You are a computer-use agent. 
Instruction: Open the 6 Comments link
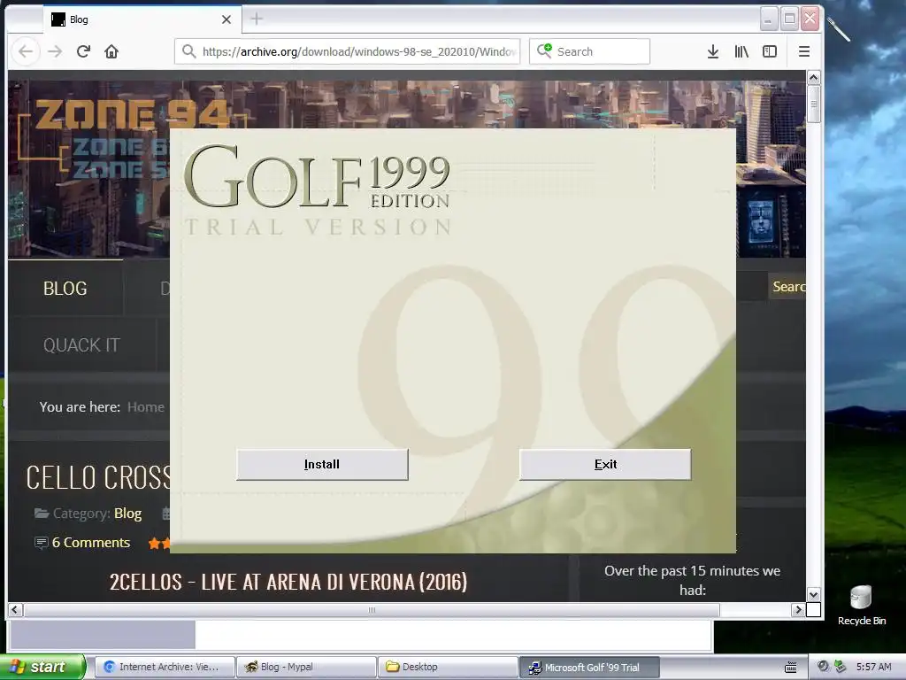click(91, 543)
